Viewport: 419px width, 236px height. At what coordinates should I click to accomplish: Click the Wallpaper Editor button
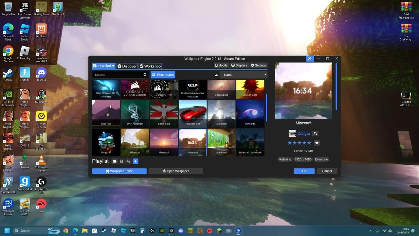(x=119, y=171)
